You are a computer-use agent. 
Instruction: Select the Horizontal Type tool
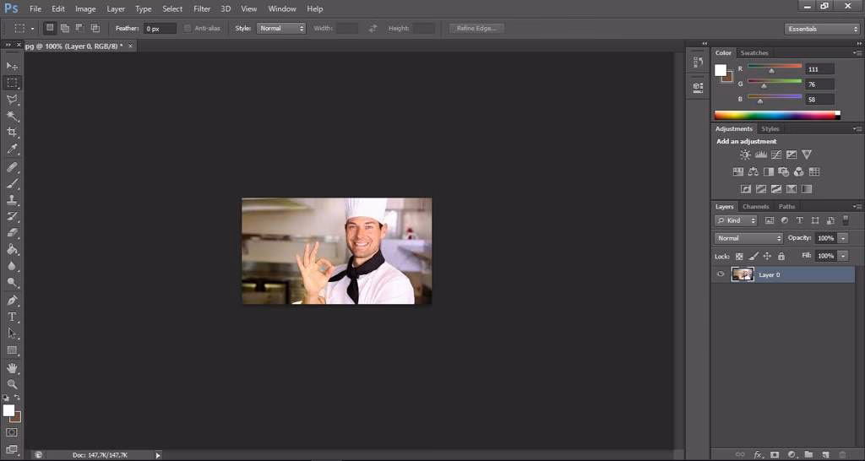tap(13, 317)
